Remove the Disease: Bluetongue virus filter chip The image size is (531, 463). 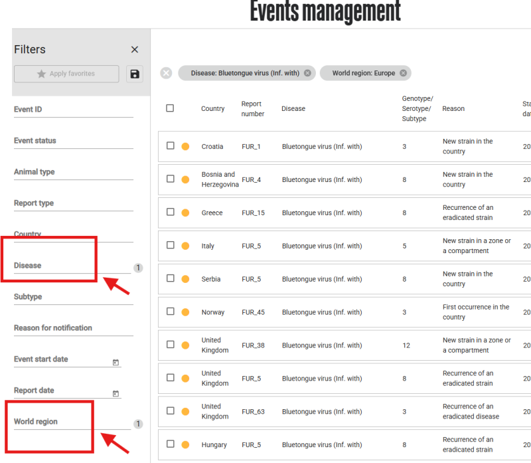point(307,73)
